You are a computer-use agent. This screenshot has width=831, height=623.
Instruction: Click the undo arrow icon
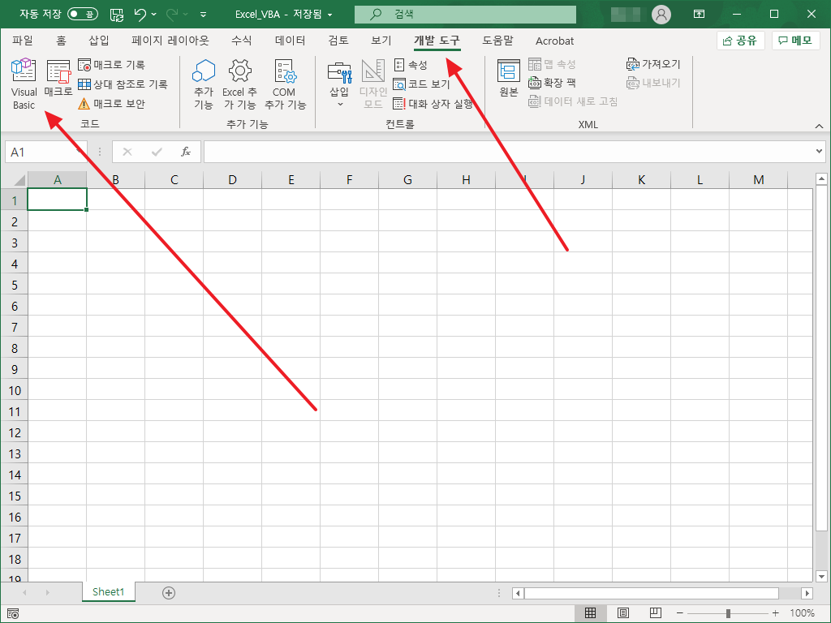(140, 15)
